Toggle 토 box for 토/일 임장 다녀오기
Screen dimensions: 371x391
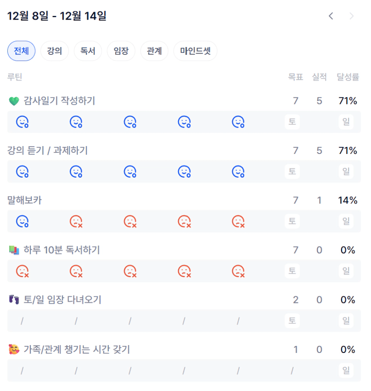(x=292, y=321)
